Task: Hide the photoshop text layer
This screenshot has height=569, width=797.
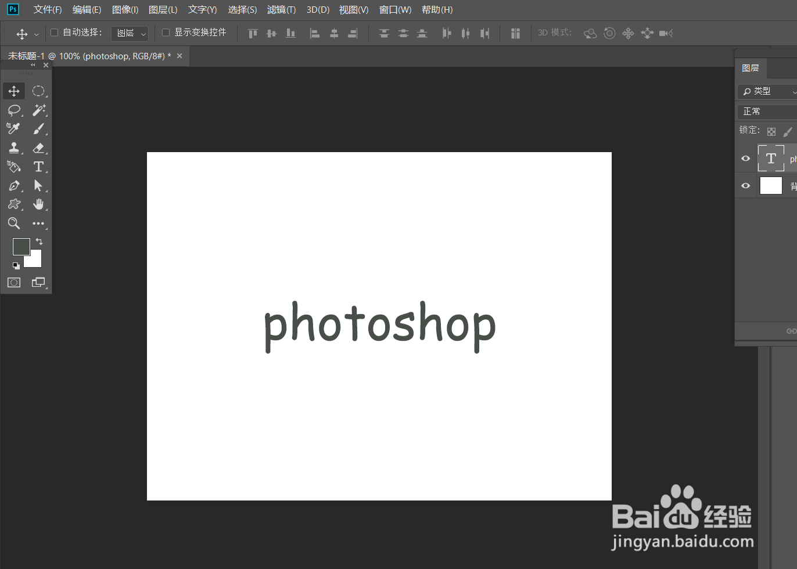Action: coord(746,159)
